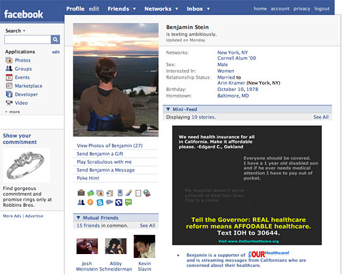Open the Inbox dropdown arrow

pyautogui.click(x=208, y=9)
